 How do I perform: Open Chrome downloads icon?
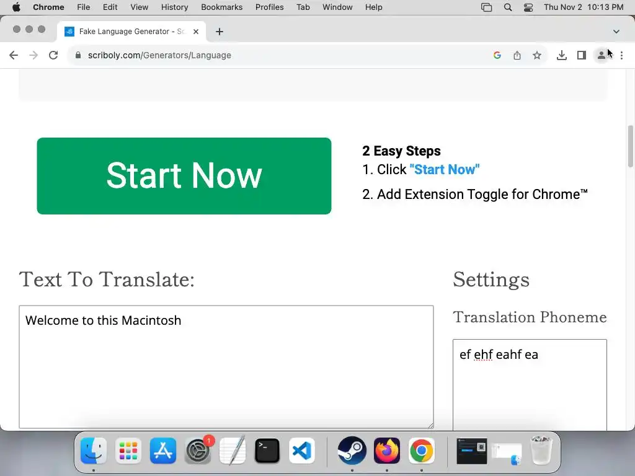tap(562, 55)
